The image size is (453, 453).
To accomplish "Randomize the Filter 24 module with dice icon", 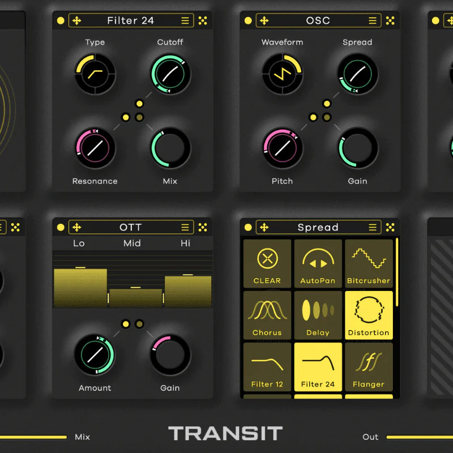I will coord(203,20).
